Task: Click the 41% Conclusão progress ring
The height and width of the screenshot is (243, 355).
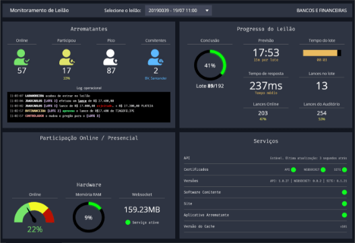Action: click(x=210, y=65)
